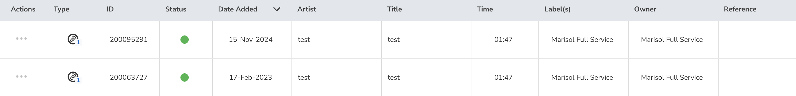Click green status dot for 200063727
The width and height of the screenshot is (796, 96).
(184, 77)
